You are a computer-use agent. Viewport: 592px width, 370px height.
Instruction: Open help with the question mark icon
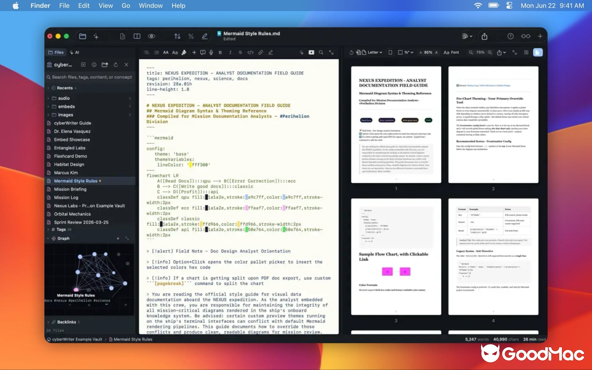tap(511, 36)
